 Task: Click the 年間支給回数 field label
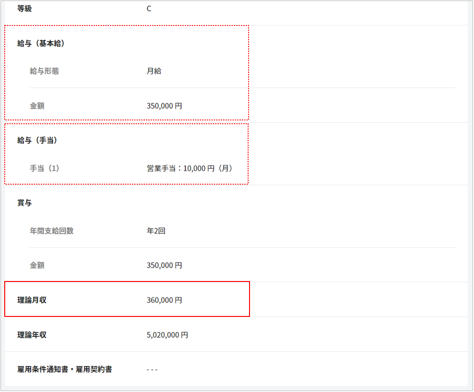coord(52,231)
